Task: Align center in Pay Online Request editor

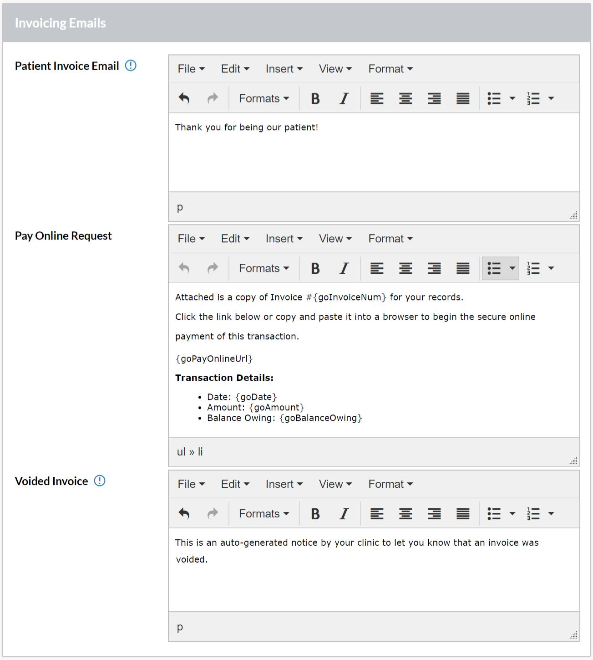Action: point(405,268)
